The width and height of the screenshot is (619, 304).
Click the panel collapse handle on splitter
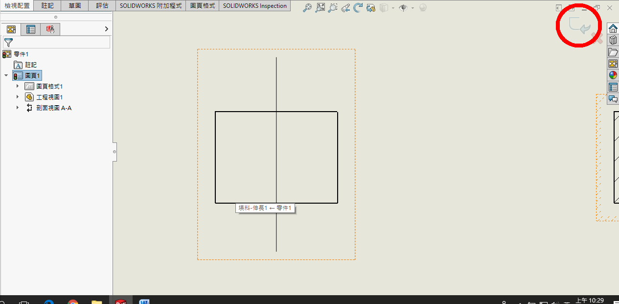115,152
